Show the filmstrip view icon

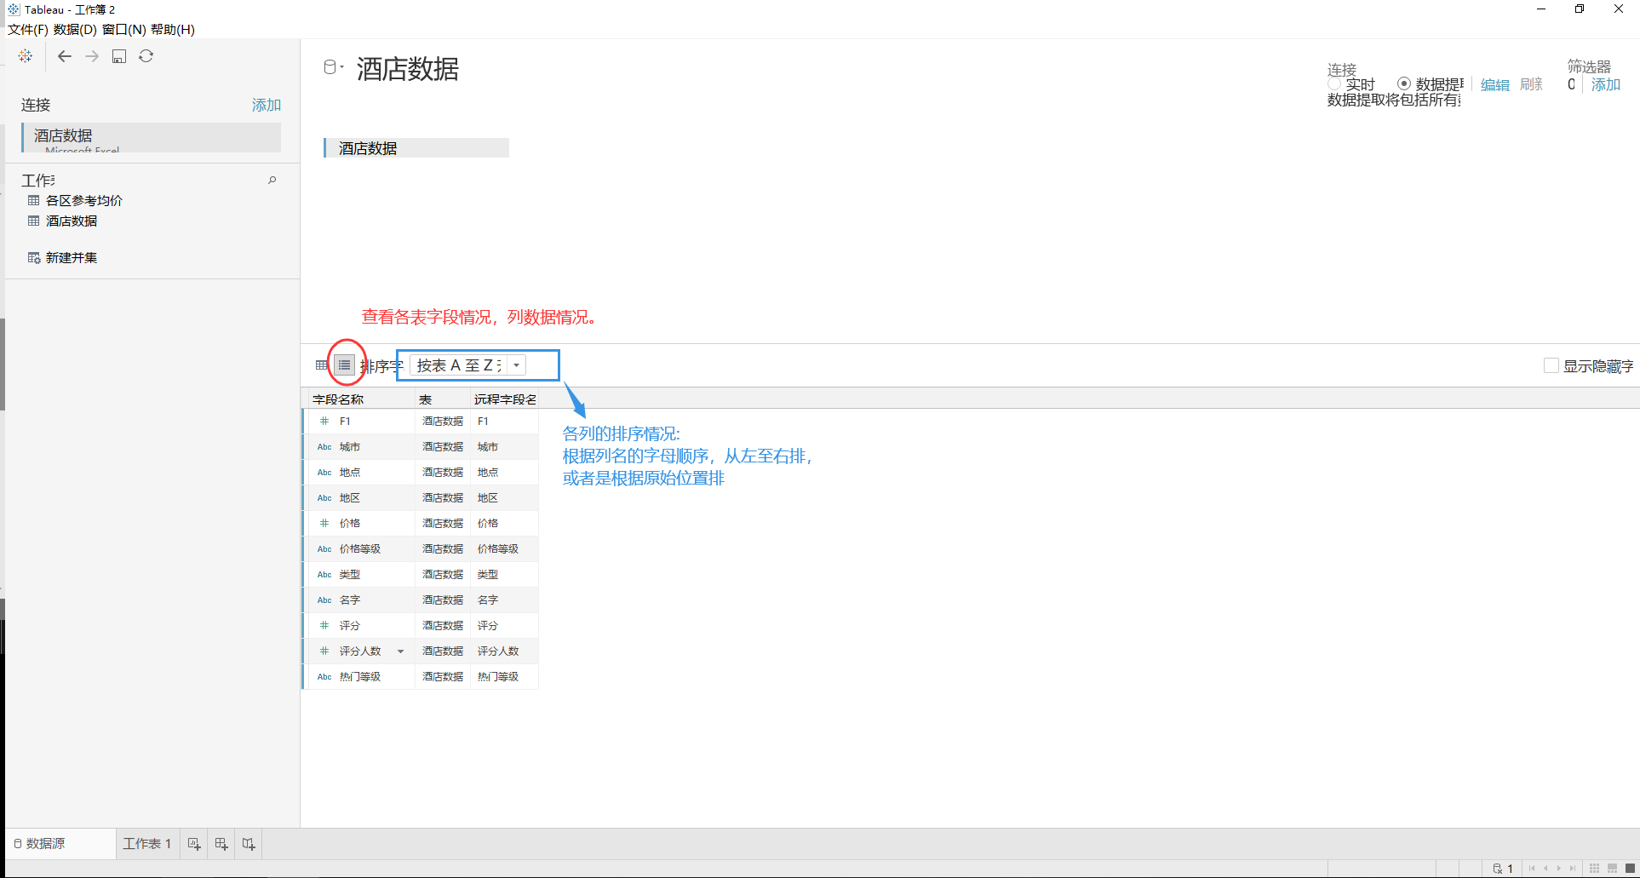click(1612, 869)
